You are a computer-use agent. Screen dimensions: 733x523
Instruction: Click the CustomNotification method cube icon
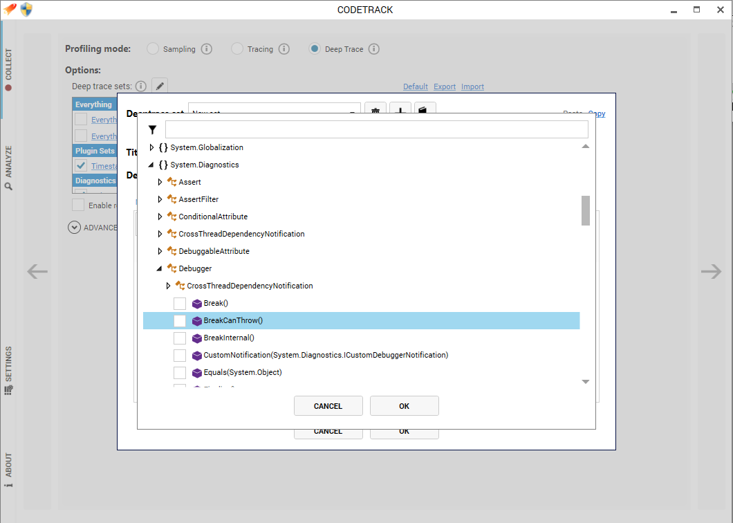point(197,356)
